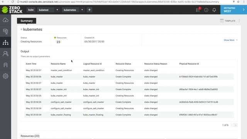Click the Resources count 23

pyautogui.click(x=58, y=42)
